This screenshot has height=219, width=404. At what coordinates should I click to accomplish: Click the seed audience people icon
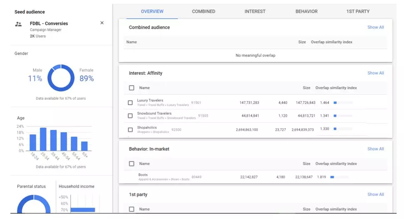coord(18,24)
